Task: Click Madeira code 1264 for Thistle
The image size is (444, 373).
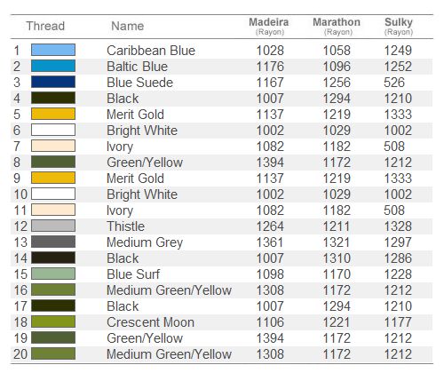Action: [270, 226]
